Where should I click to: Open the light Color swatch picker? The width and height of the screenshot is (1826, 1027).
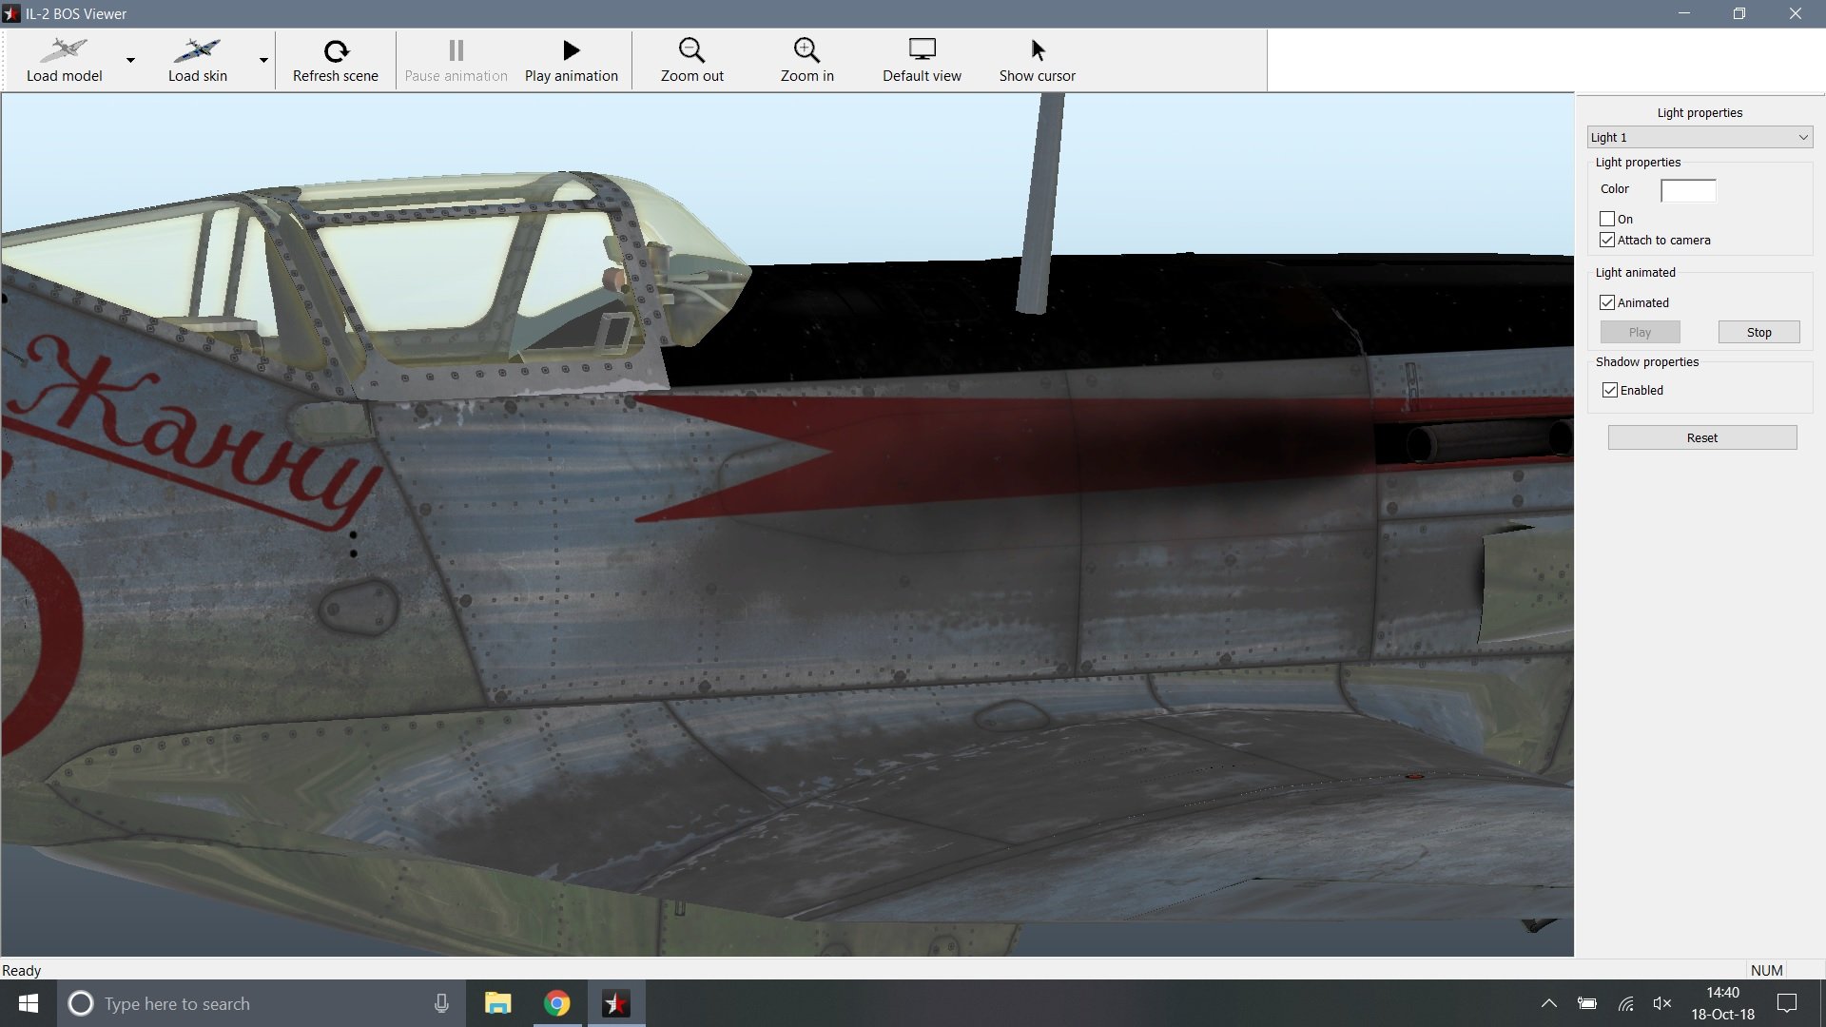1688,190
